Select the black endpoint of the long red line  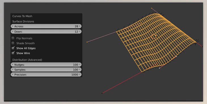pyautogui.click(x=102, y=93)
